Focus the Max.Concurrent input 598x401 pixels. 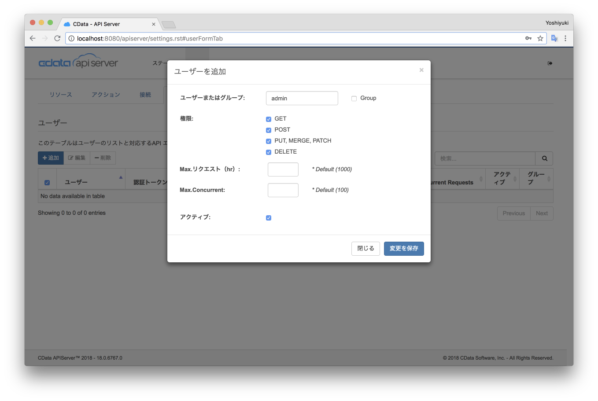click(283, 190)
